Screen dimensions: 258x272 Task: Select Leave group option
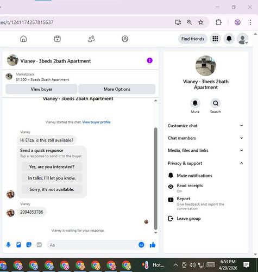(x=205, y=219)
